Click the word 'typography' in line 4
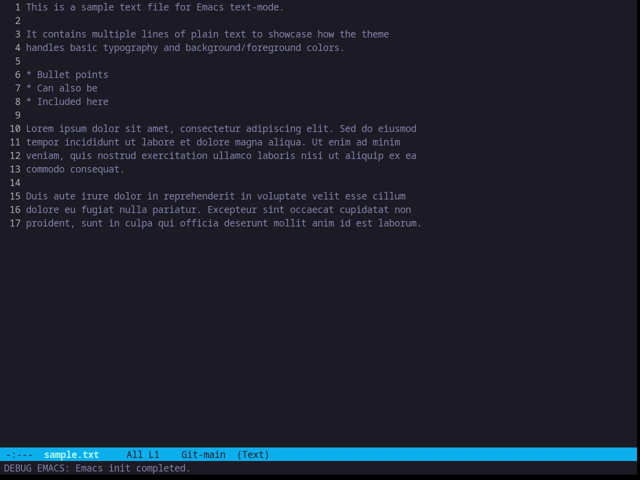 [130, 47]
